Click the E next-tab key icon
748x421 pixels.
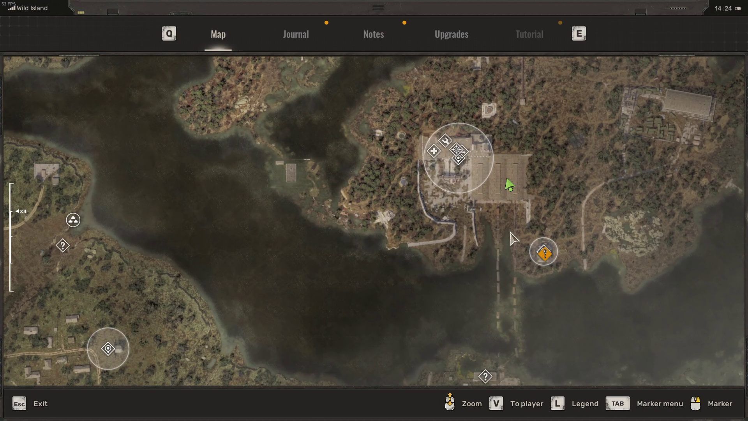pyautogui.click(x=579, y=34)
